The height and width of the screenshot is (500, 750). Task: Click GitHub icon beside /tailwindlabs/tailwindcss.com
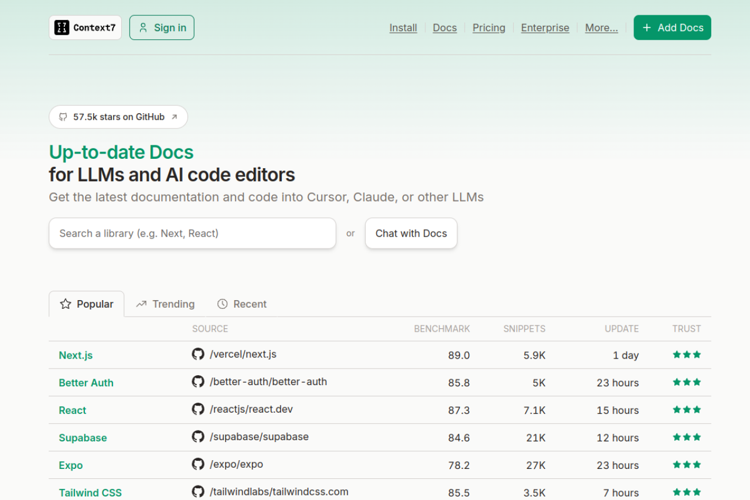[198, 492]
